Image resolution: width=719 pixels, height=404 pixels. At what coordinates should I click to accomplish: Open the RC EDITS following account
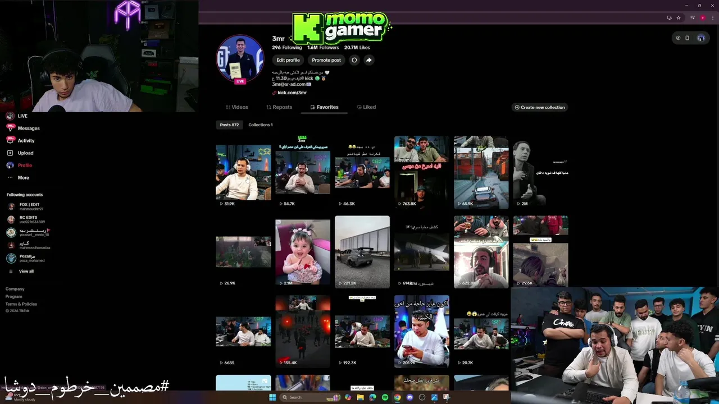tap(25, 219)
